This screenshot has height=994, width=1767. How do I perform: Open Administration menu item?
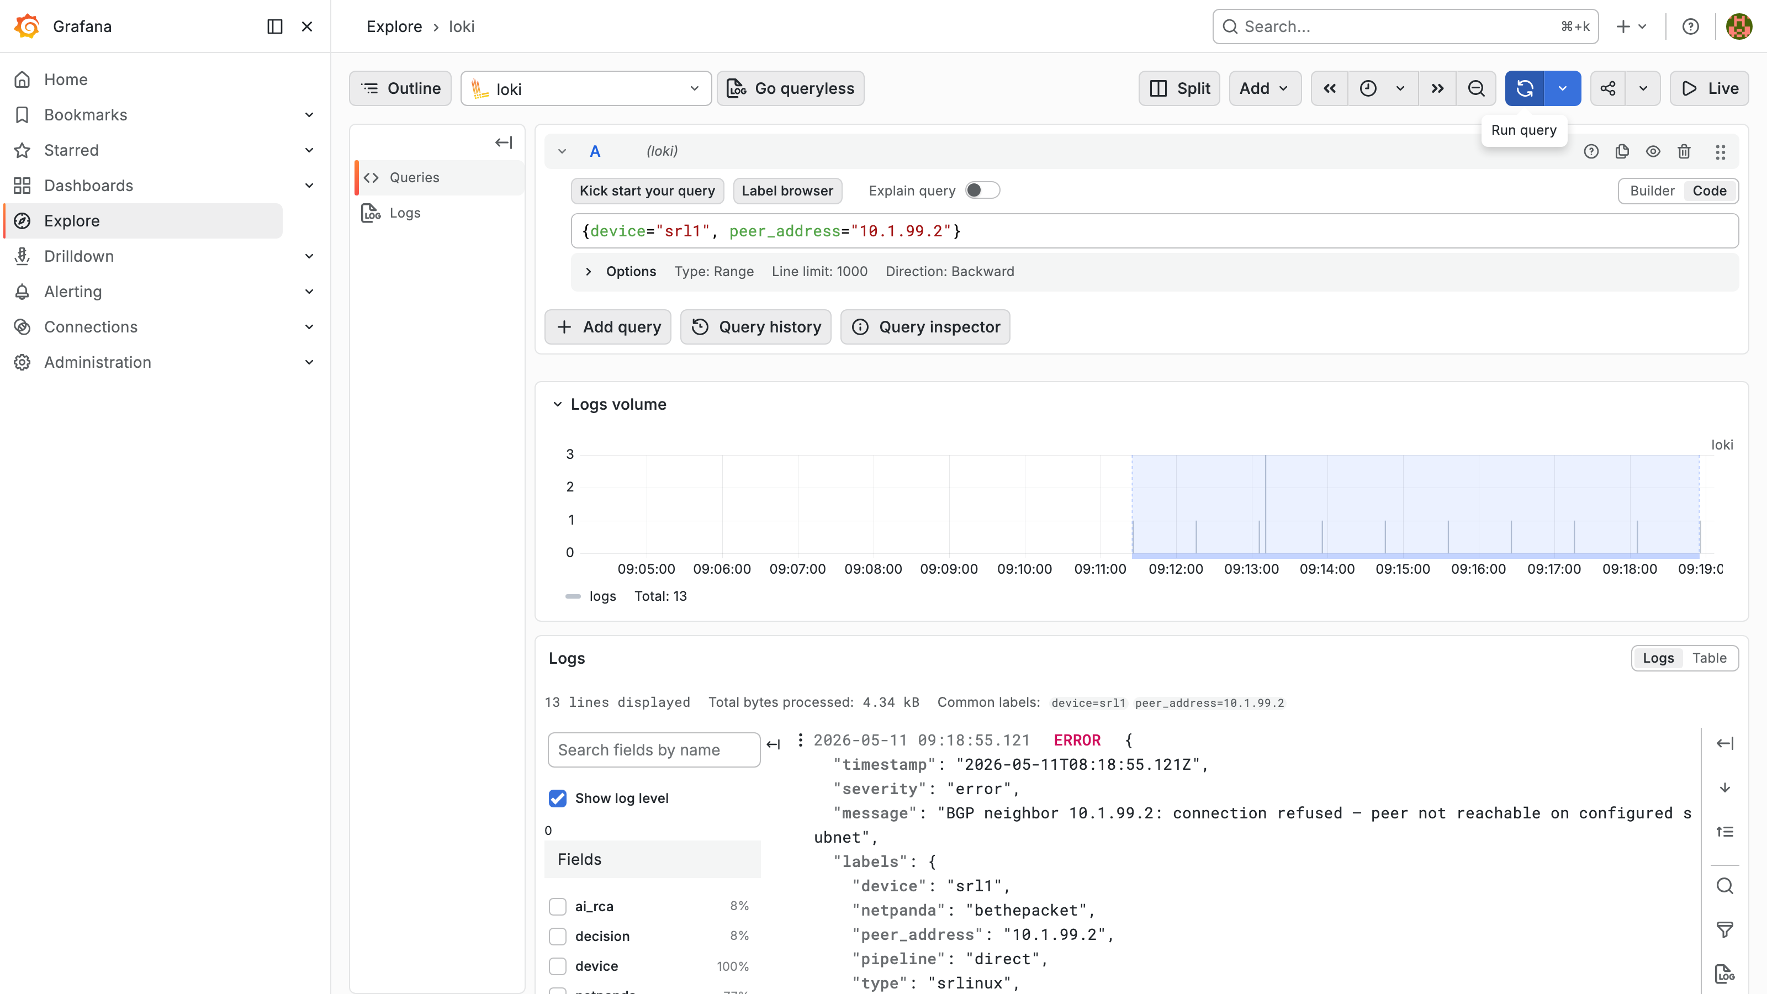[x=97, y=362]
